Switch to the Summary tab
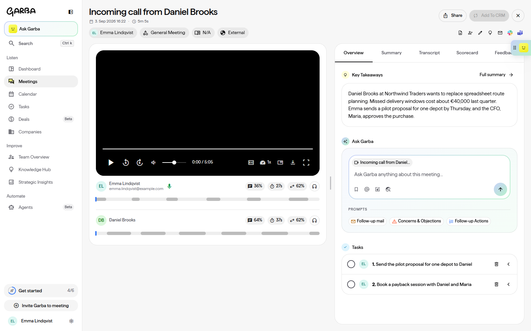This screenshot has width=531, height=331. coord(391,53)
